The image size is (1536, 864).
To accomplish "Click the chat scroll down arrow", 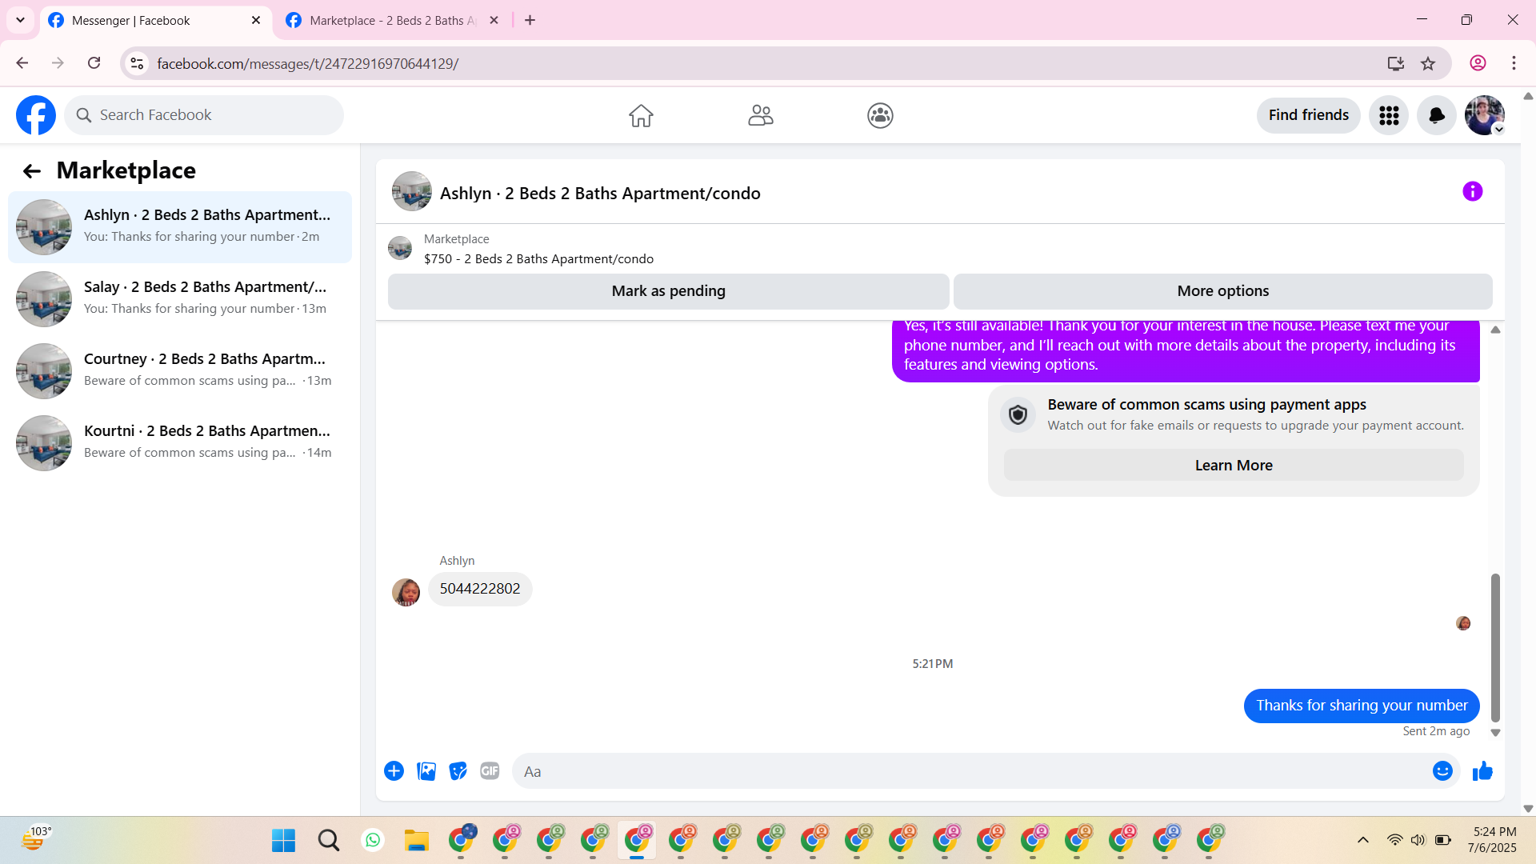I will point(1495,733).
